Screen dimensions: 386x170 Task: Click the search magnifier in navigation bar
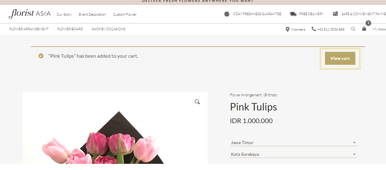click(353, 29)
